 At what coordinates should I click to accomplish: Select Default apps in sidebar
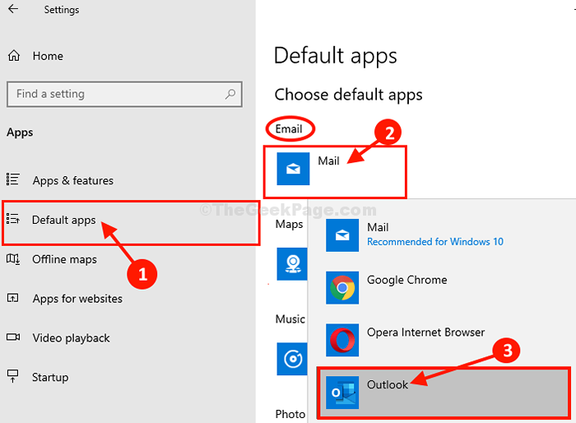(64, 220)
